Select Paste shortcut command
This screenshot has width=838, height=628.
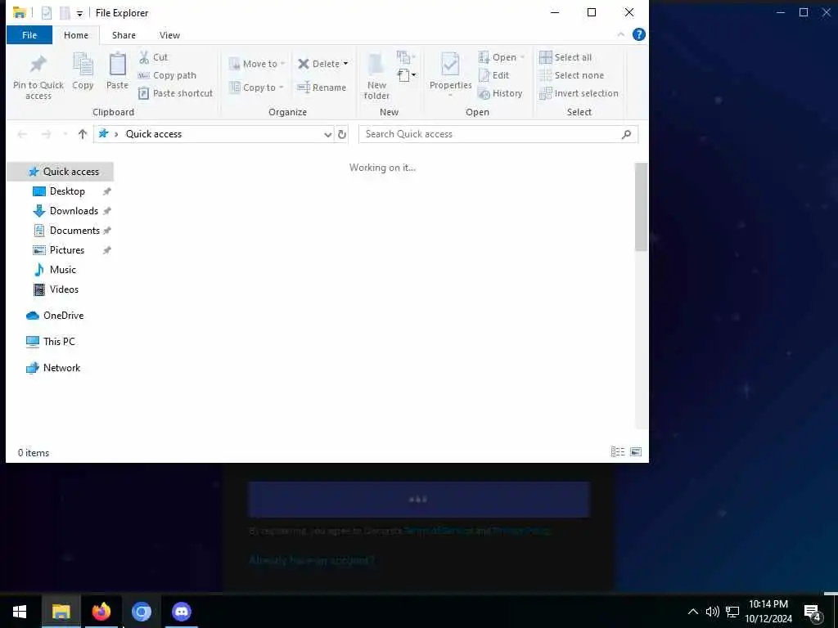click(175, 93)
